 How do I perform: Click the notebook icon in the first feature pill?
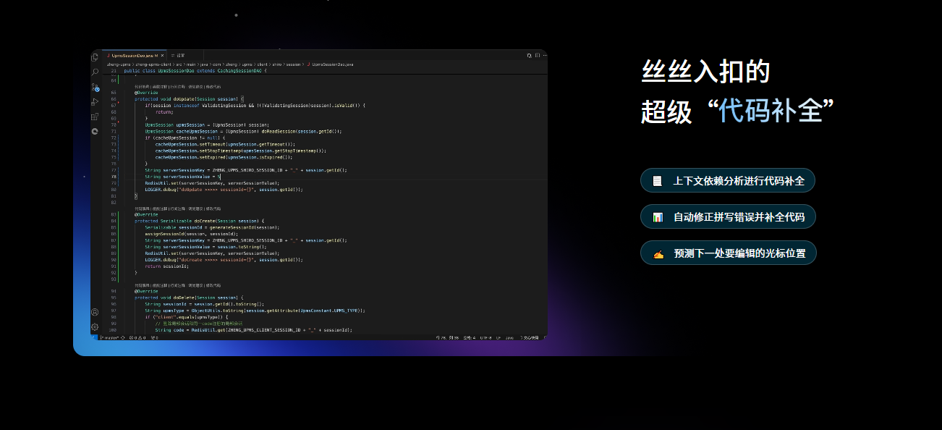(658, 181)
